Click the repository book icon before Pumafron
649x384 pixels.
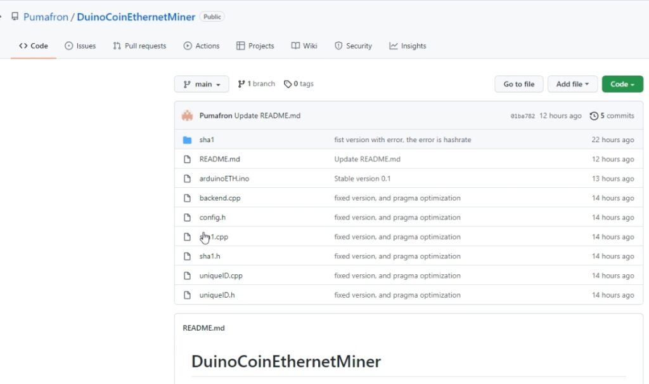click(x=15, y=17)
